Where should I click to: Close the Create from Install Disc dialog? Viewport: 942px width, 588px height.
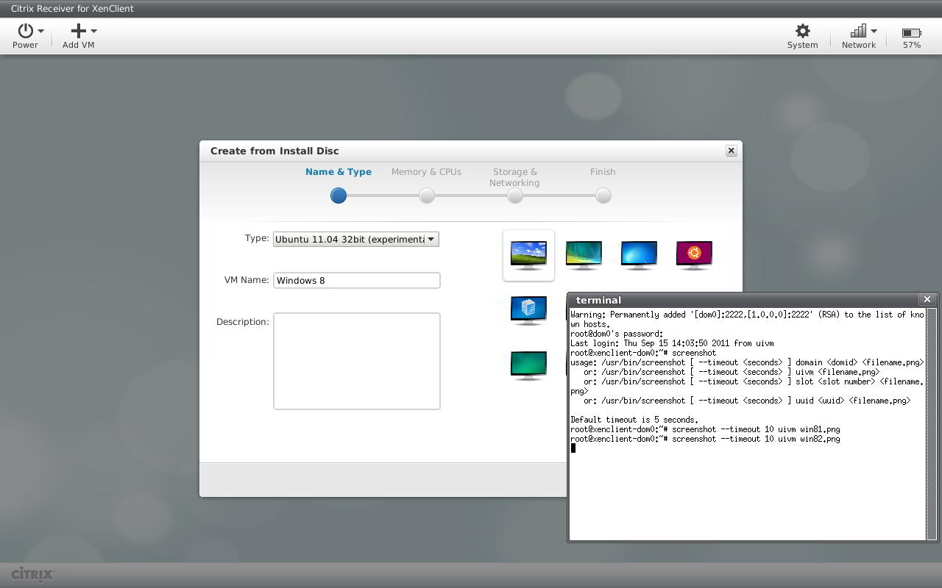click(731, 151)
